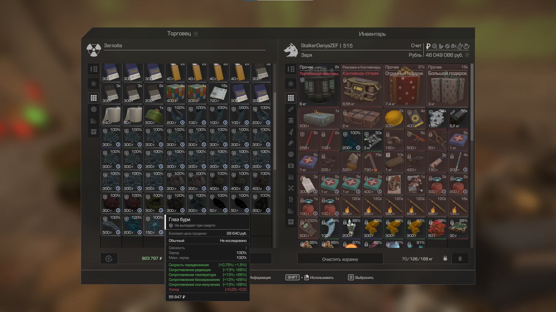Select the weapon filter in inventory sidebar
Viewport: 556px width, 312px height.
coord(291,132)
